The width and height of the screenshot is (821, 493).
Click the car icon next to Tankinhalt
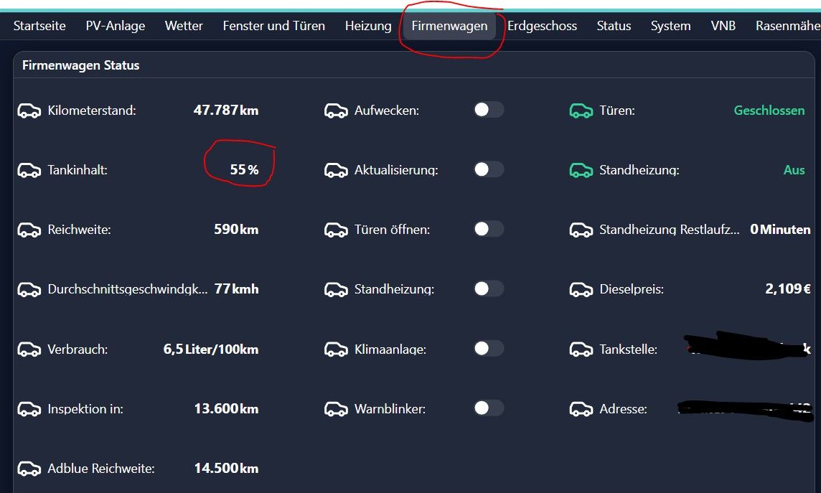(x=29, y=170)
